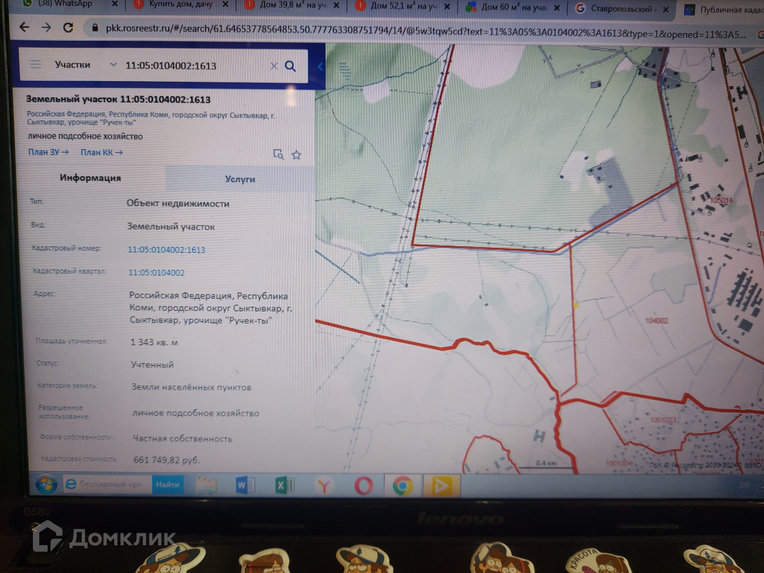Switch to the 'Дом 52,1 м²' tab
The width and height of the screenshot is (764, 573).
pos(403,6)
